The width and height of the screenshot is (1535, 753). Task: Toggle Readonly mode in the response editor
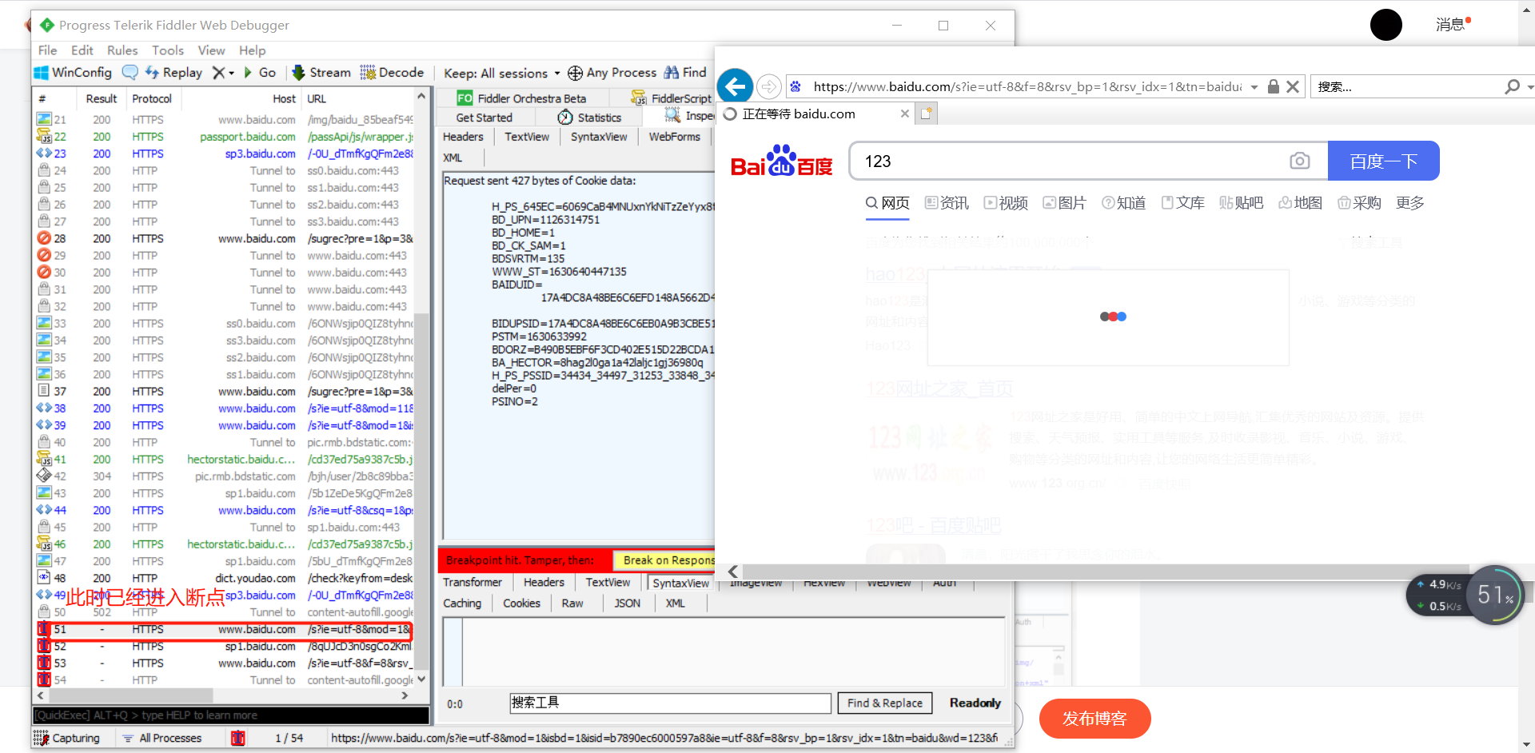[975, 703]
